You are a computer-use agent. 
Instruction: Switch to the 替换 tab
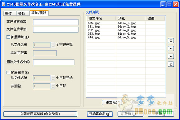pyautogui.click(x=23, y=13)
